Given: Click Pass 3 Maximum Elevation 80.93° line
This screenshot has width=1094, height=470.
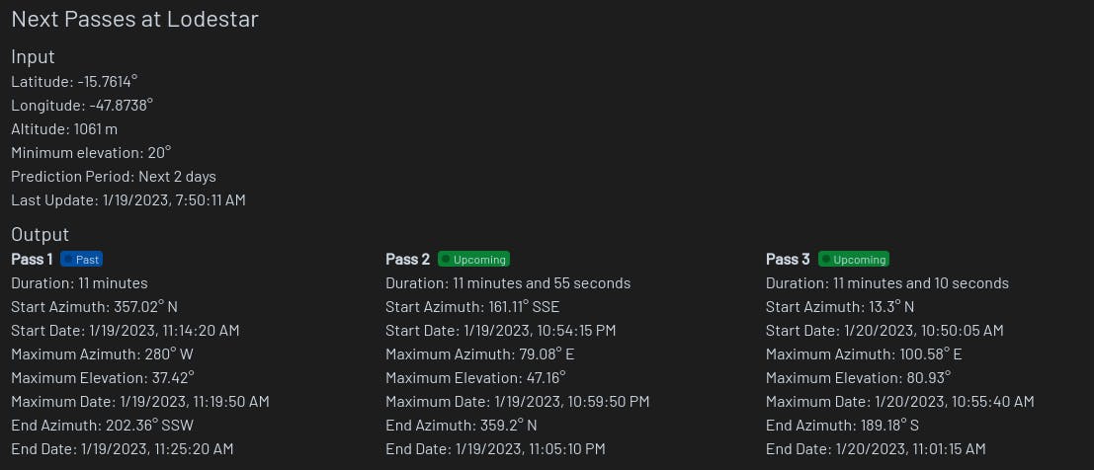Looking at the screenshot, I should pos(858,377).
